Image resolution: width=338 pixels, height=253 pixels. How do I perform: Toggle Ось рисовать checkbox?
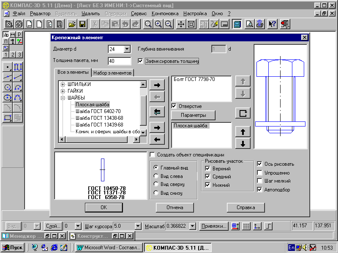pos(260,164)
